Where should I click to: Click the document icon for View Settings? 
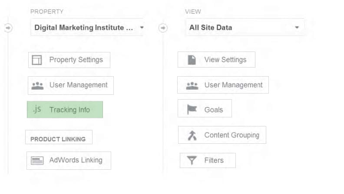click(192, 60)
